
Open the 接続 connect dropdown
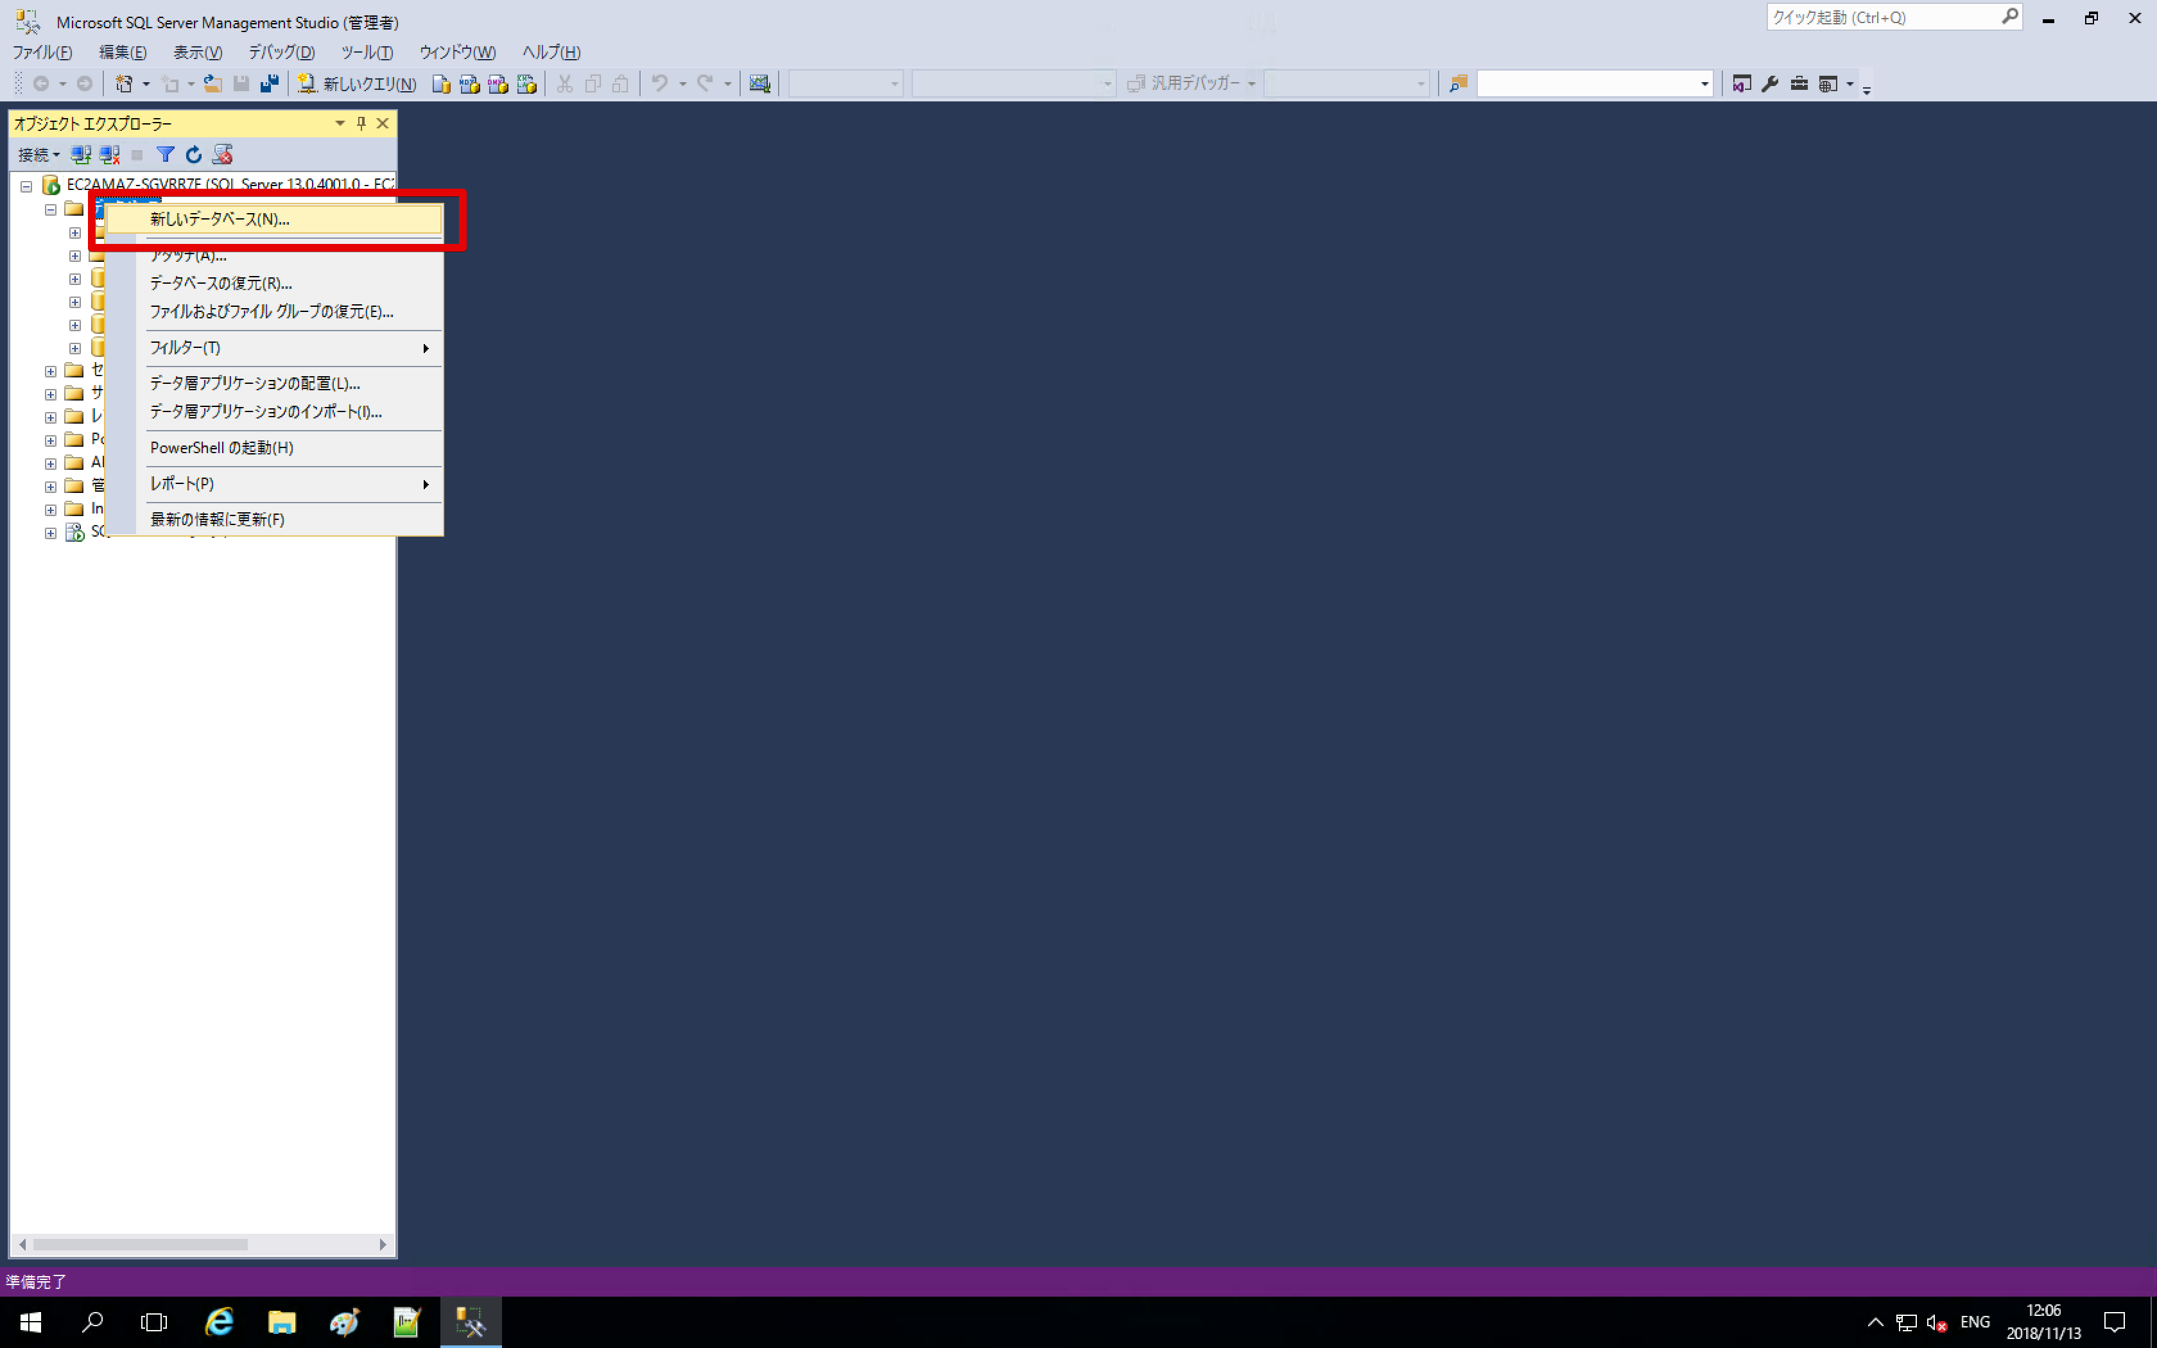coord(39,154)
